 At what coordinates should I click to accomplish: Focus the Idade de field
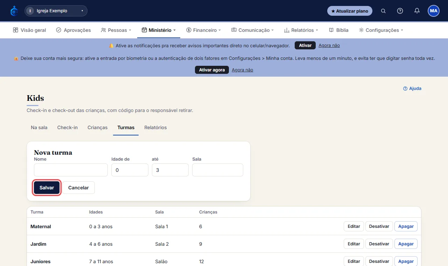pyautogui.click(x=130, y=170)
